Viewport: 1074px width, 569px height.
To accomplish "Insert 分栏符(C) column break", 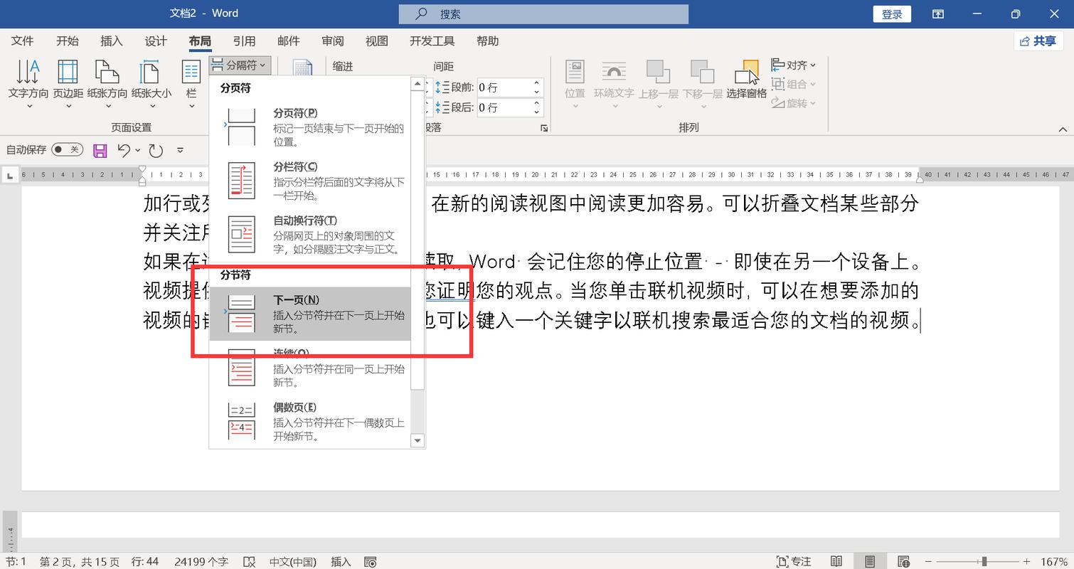I will click(310, 181).
